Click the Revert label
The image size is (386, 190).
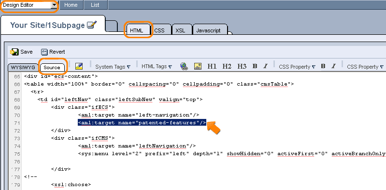pyautogui.click(x=57, y=52)
